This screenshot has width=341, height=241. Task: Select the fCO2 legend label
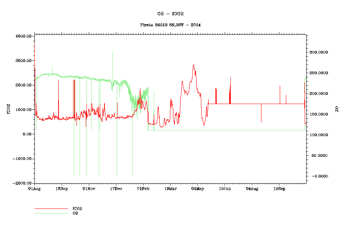pyautogui.click(x=77, y=209)
